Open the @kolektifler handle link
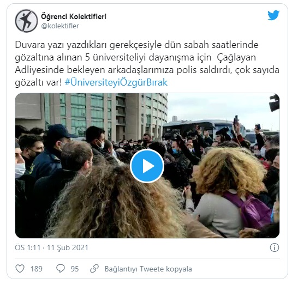 [x=60, y=26]
